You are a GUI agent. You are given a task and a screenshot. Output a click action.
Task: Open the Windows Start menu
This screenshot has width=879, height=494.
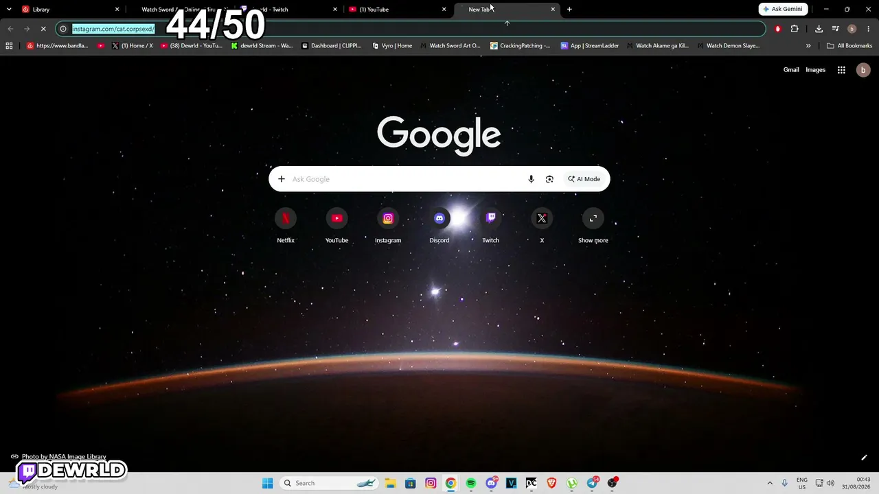tap(268, 483)
